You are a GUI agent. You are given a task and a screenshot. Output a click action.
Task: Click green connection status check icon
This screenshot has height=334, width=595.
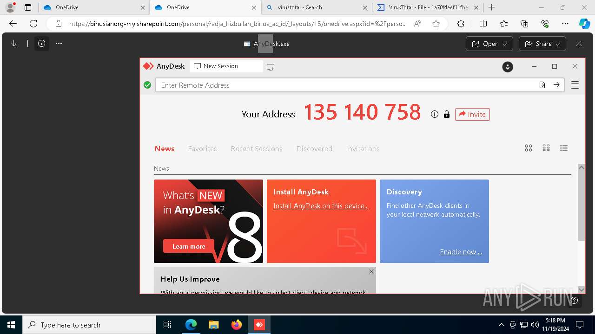click(147, 85)
